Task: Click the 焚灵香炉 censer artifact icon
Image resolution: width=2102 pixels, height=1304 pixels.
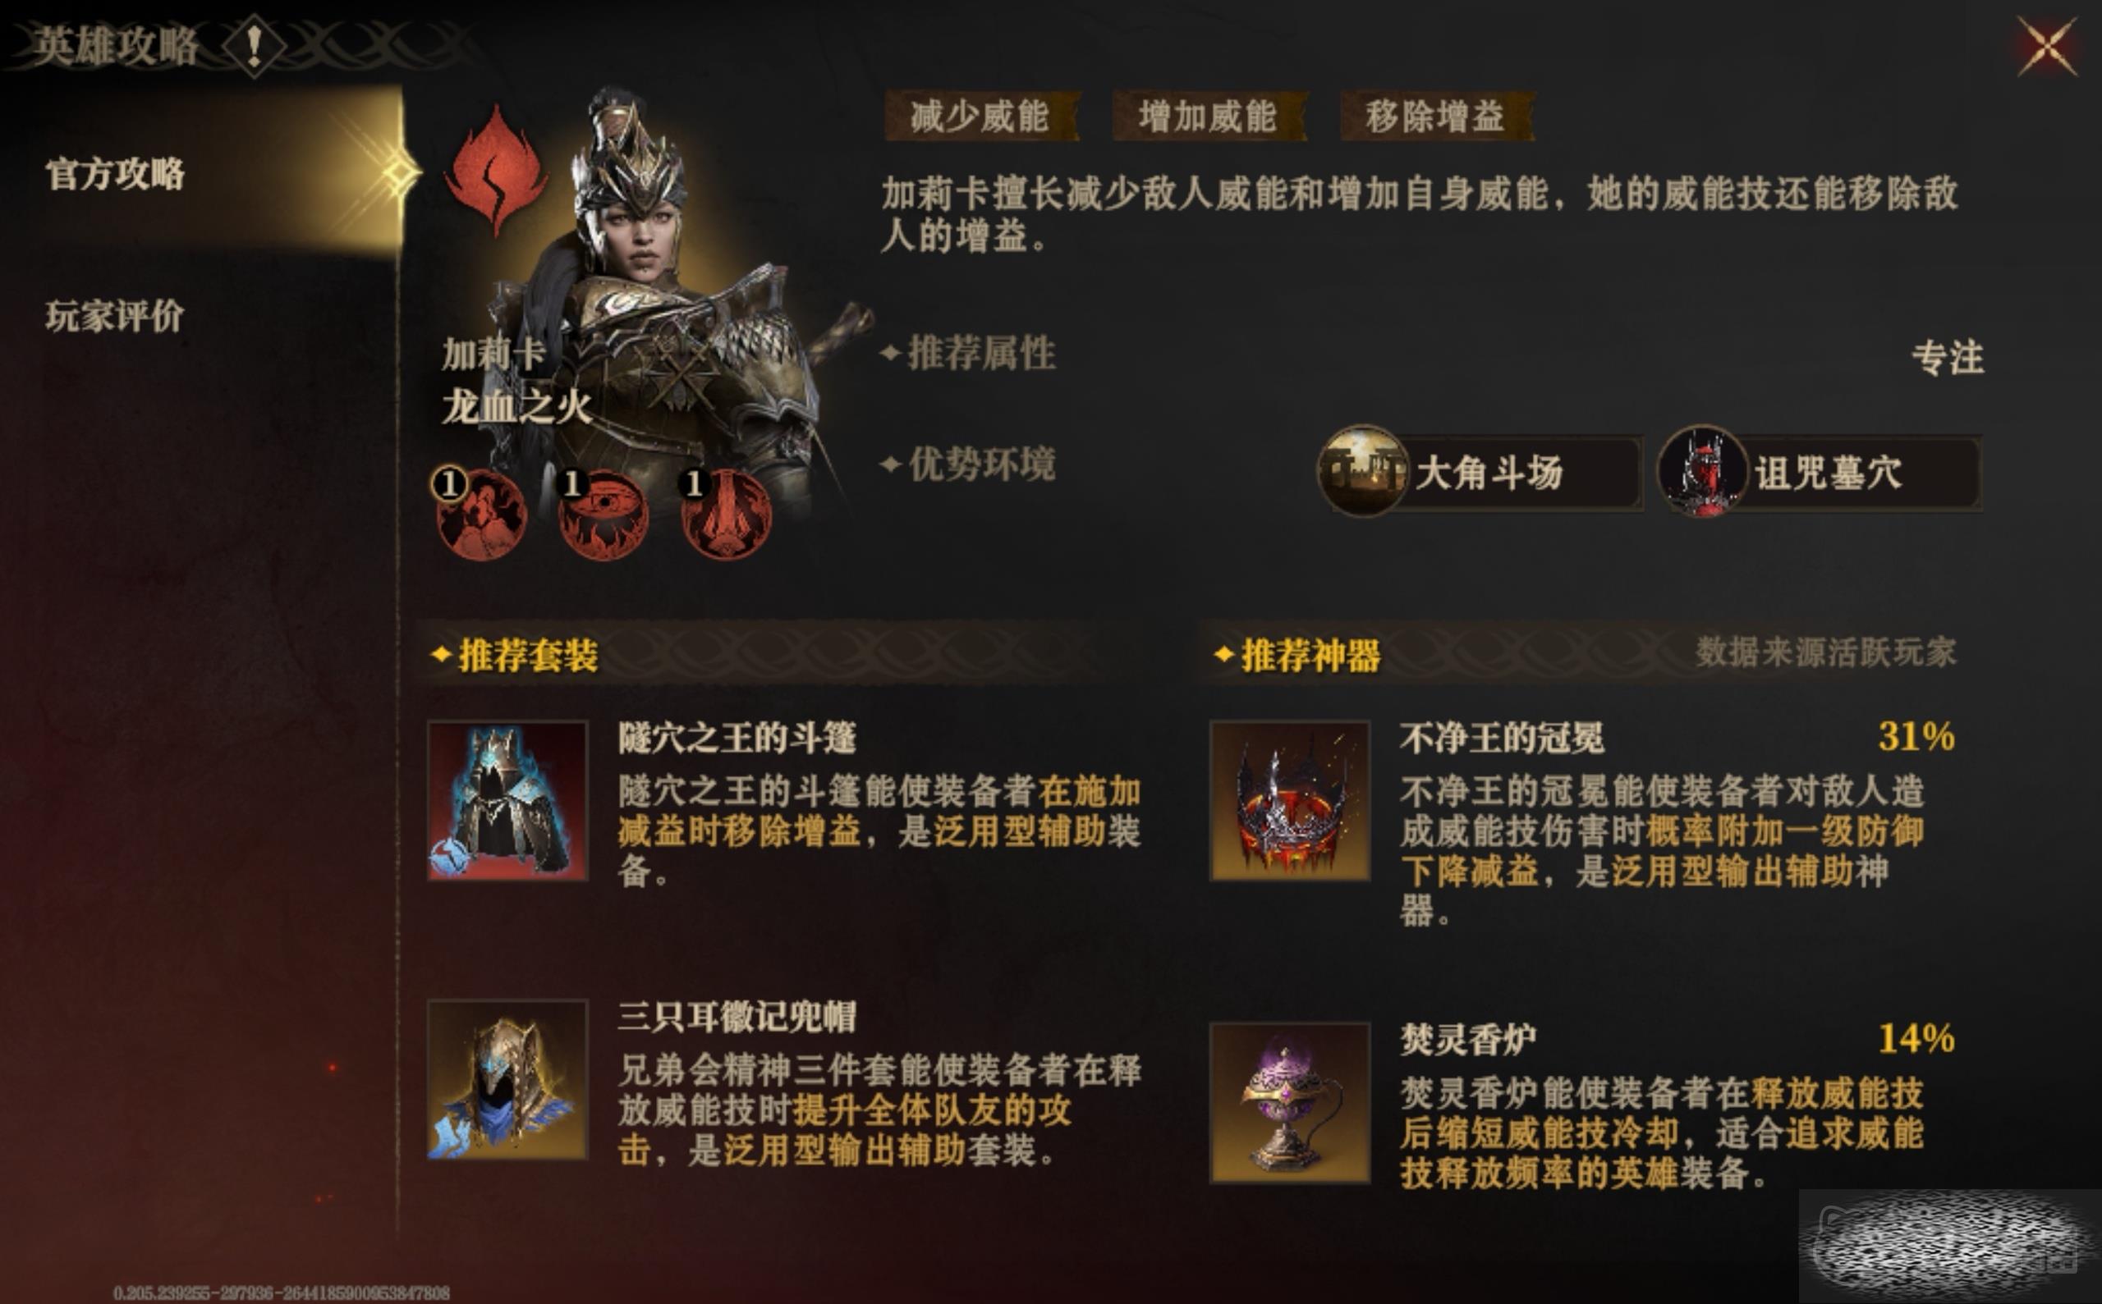Action: click(1290, 1102)
